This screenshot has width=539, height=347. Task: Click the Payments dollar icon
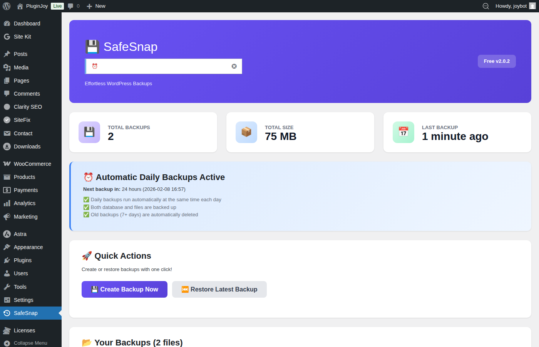pyautogui.click(x=7, y=190)
